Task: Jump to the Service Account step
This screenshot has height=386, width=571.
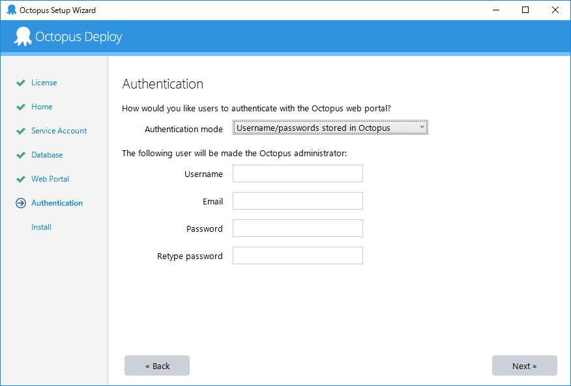Action: [x=59, y=131]
